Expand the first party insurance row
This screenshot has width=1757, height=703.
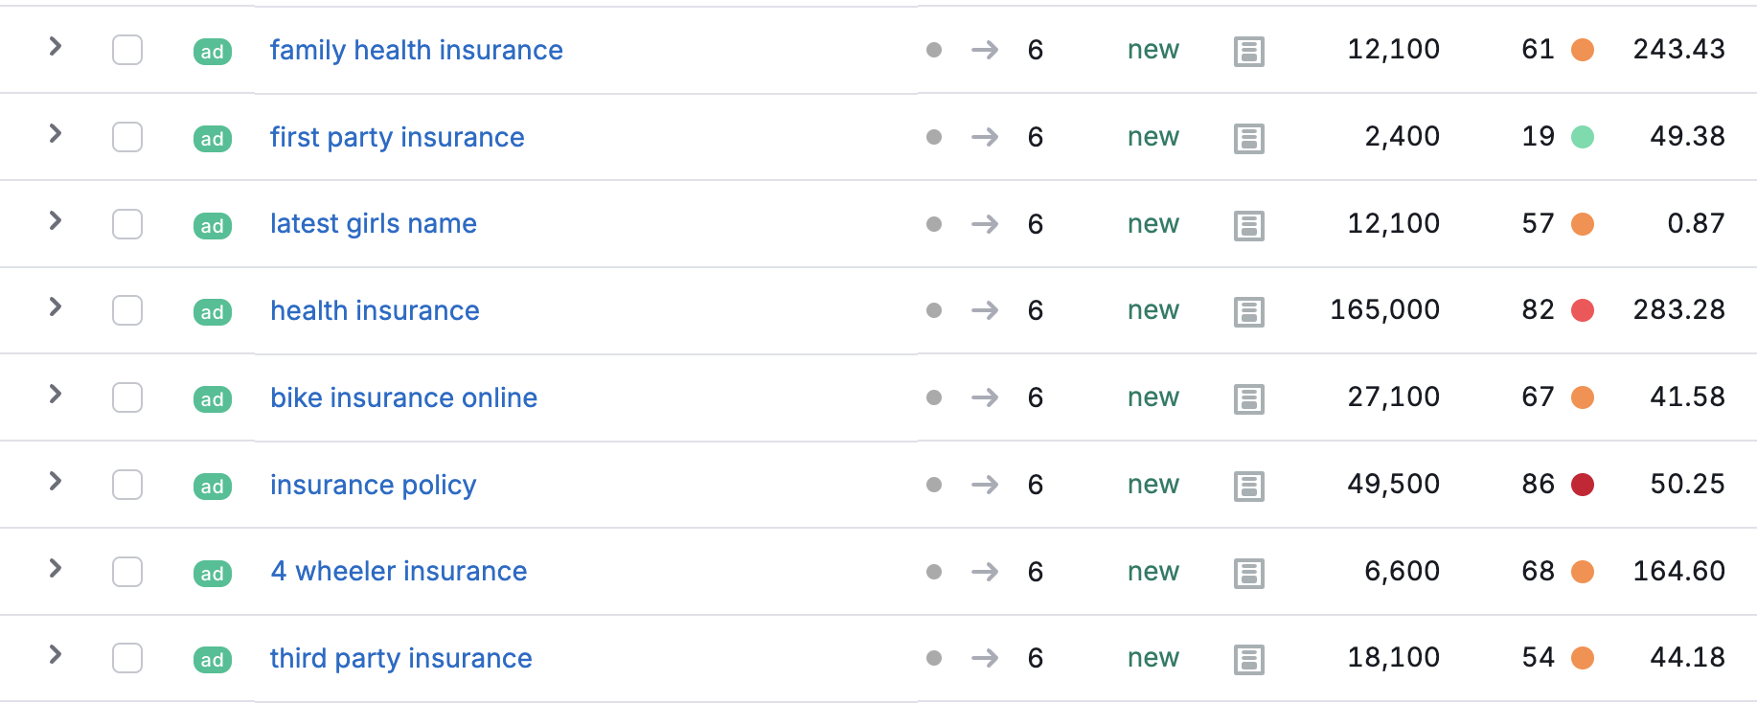[x=56, y=133]
